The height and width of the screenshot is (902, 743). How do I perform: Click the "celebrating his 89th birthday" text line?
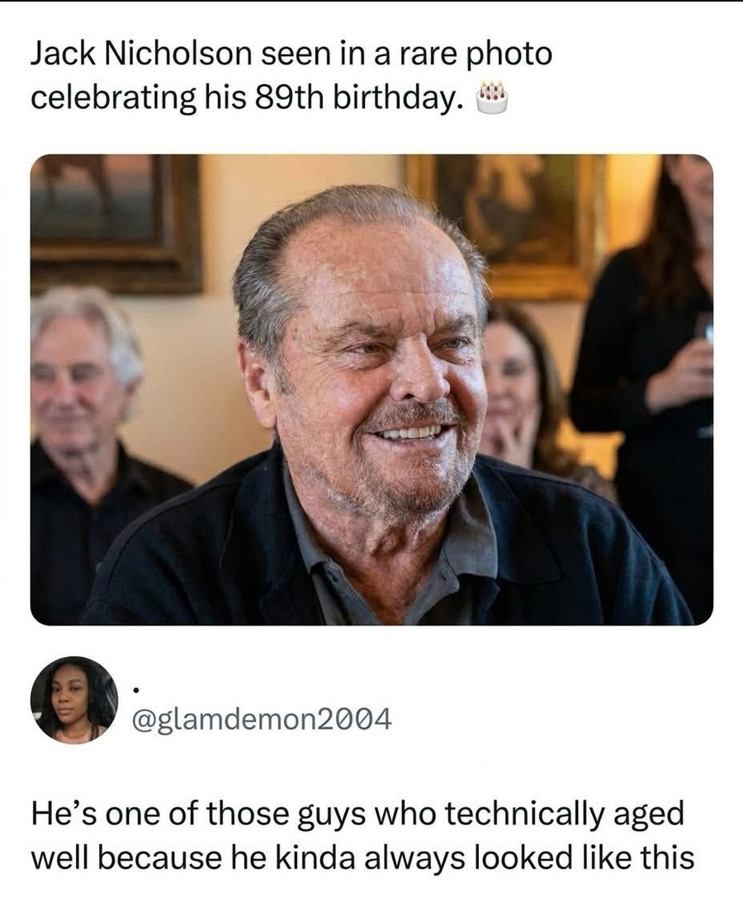244,98
